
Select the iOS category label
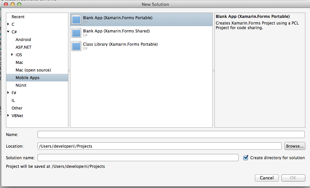point(19,55)
